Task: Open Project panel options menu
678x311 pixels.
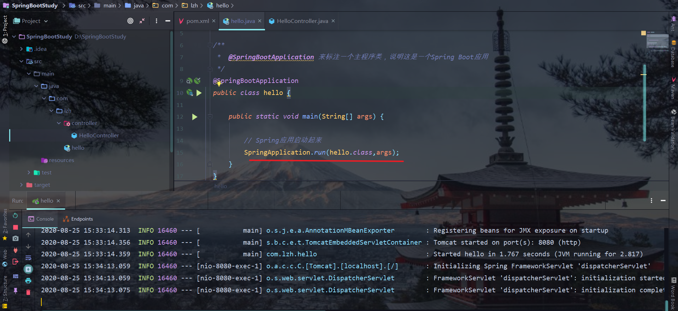Action: 157,21
